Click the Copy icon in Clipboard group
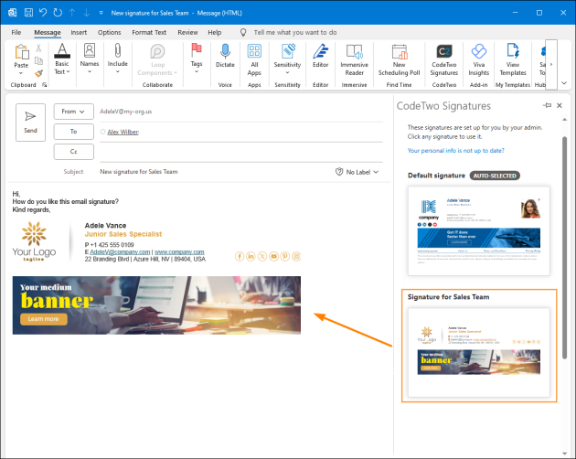Screen dimensions: 576x459 pyautogui.click(x=38, y=60)
